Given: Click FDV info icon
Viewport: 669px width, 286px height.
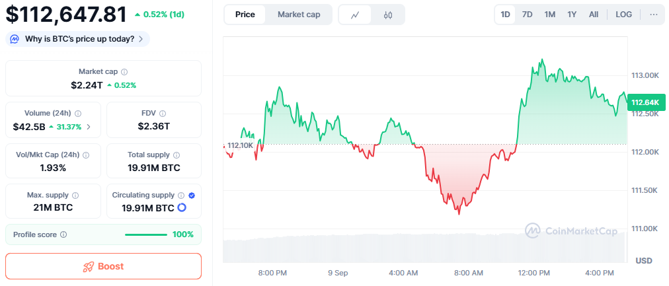Looking at the screenshot, I should 163,114.
